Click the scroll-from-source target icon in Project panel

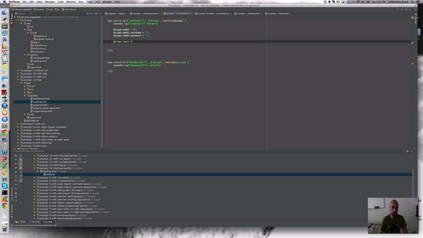[88, 14]
